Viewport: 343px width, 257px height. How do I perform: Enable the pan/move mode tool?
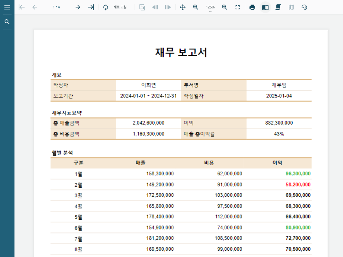pos(183,7)
